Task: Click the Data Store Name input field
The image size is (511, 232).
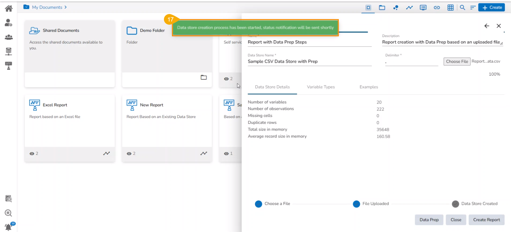Action: coord(309,62)
